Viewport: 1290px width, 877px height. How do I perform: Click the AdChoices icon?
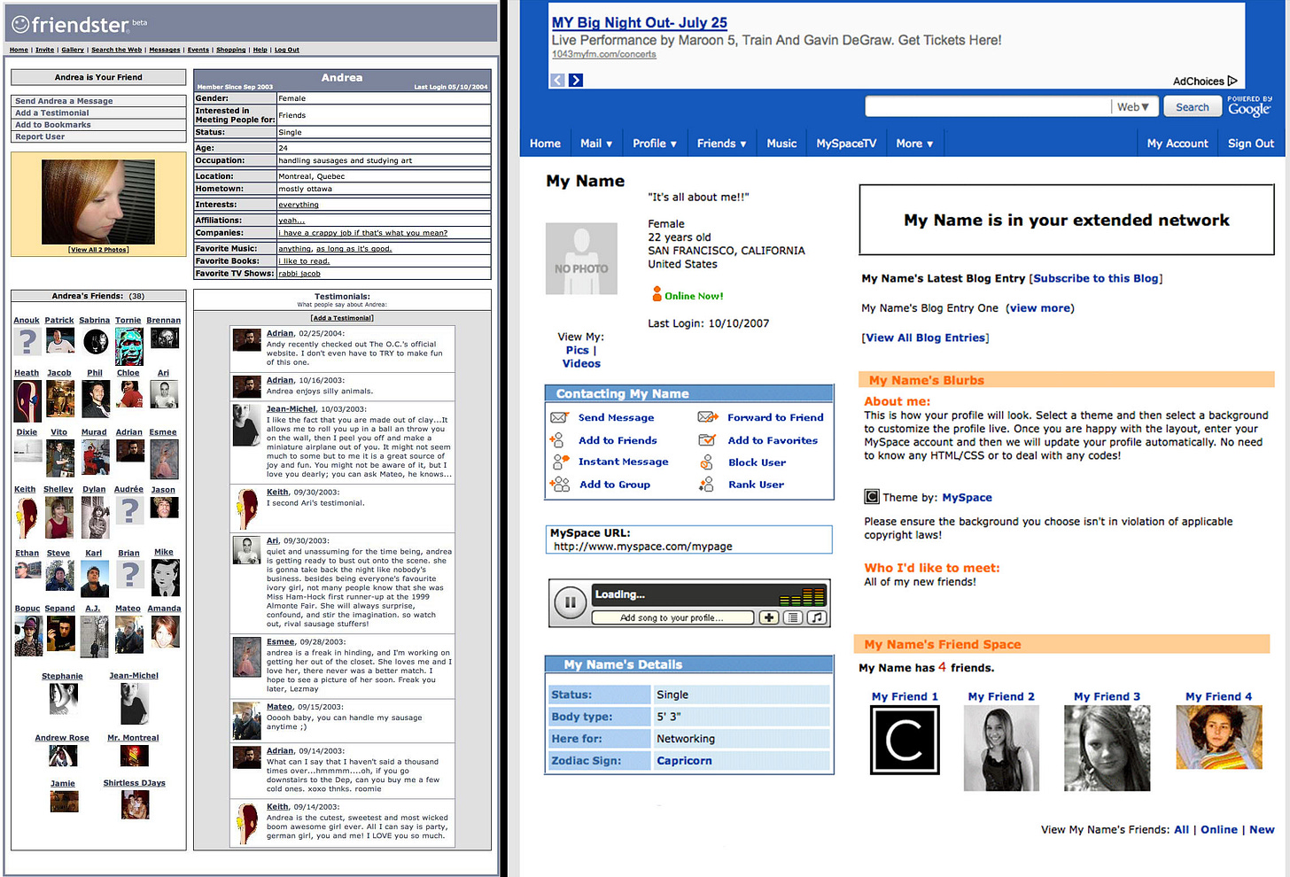point(1232,81)
